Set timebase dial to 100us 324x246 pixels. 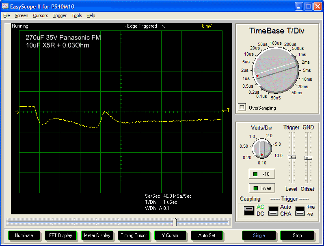click(x=276, y=43)
